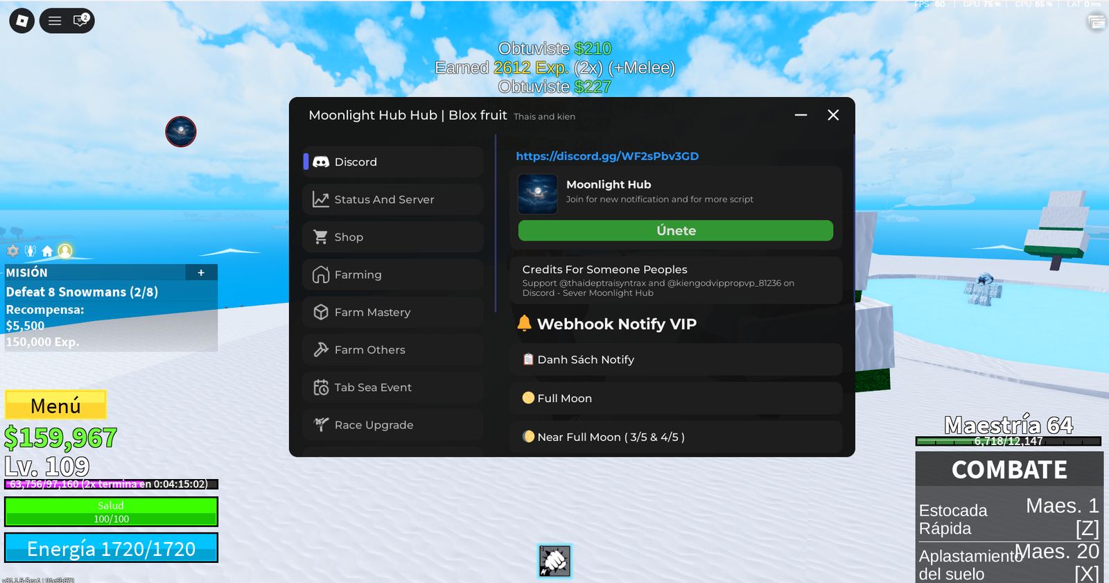Viewport: 1109px width, 583px height.
Task: Click the Shop cart icon
Action: [x=321, y=237]
